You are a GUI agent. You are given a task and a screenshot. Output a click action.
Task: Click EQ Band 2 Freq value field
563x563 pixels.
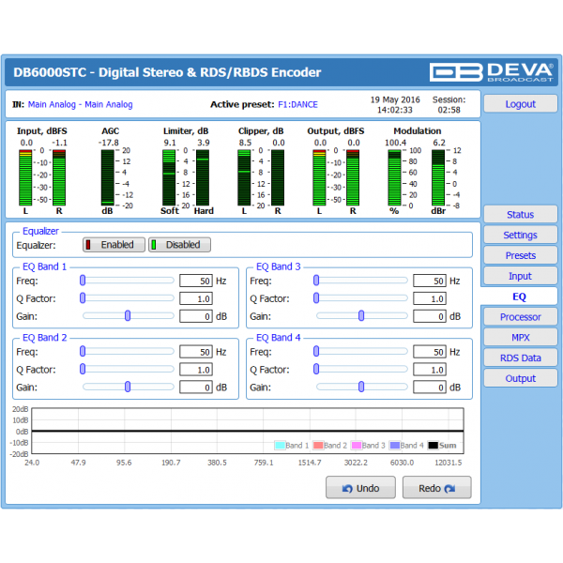click(x=196, y=352)
